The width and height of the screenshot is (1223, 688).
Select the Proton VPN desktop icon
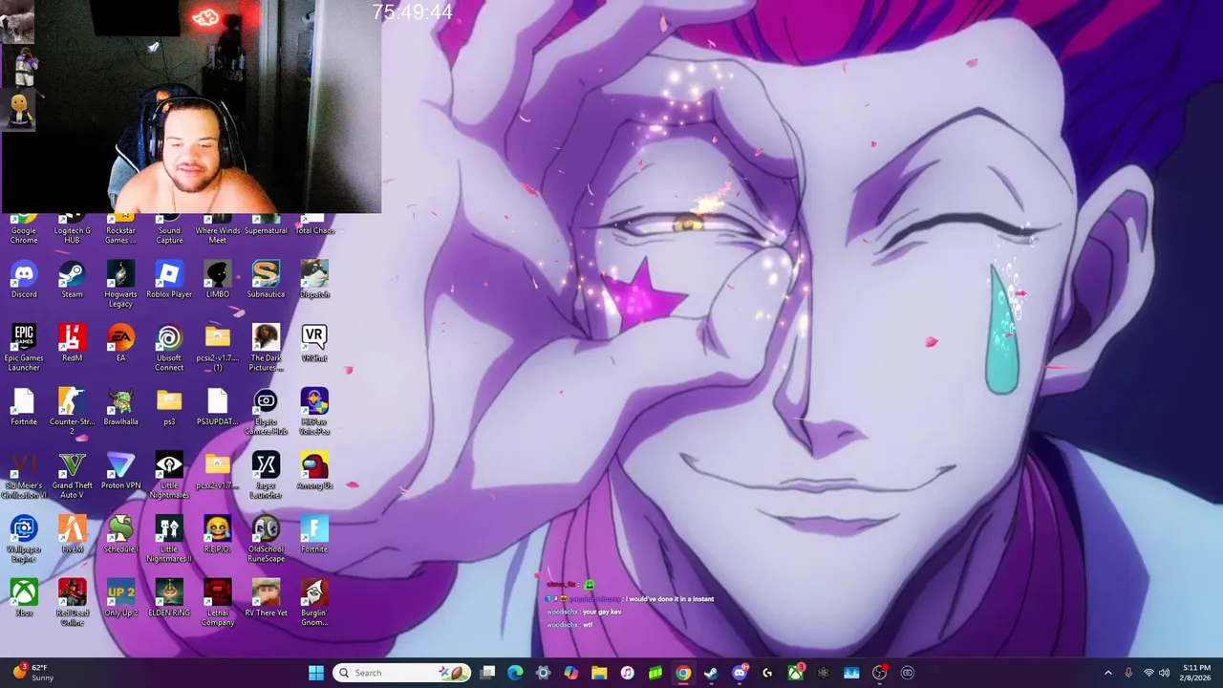pyautogui.click(x=120, y=472)
